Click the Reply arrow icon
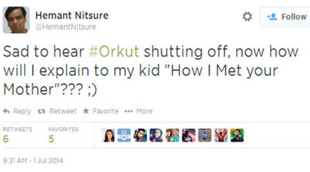 (x=6, y=111)
